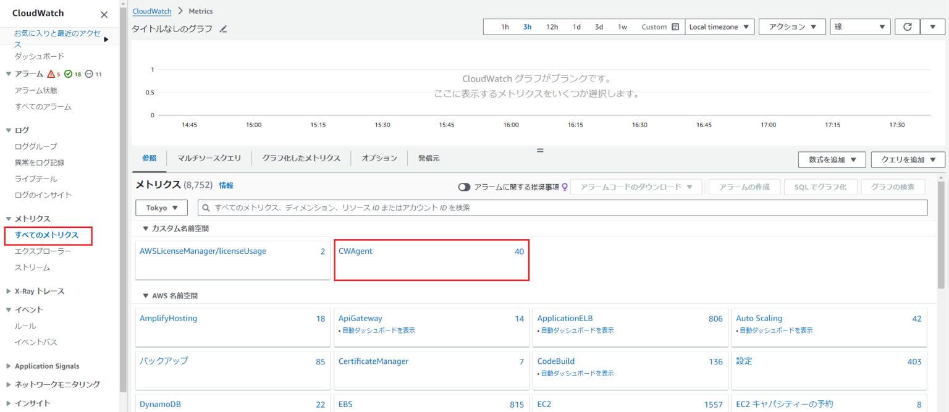
Task: Click the gray insufficient-data alarms icon
Action: click(x=89, y=74)
